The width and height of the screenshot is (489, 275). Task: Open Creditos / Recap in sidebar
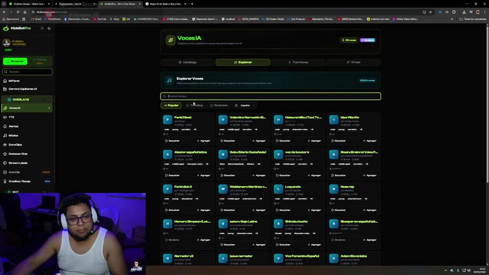click(27, 181)
